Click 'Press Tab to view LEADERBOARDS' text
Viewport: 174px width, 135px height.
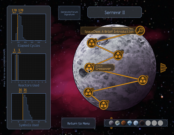pyautogui.click(x=4, y=67)
